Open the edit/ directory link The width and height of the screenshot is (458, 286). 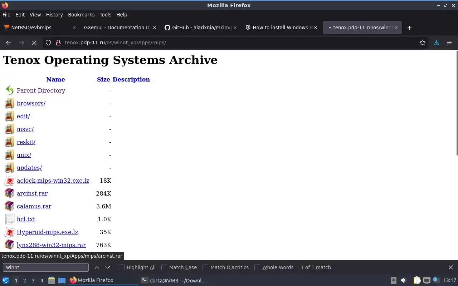23,116
